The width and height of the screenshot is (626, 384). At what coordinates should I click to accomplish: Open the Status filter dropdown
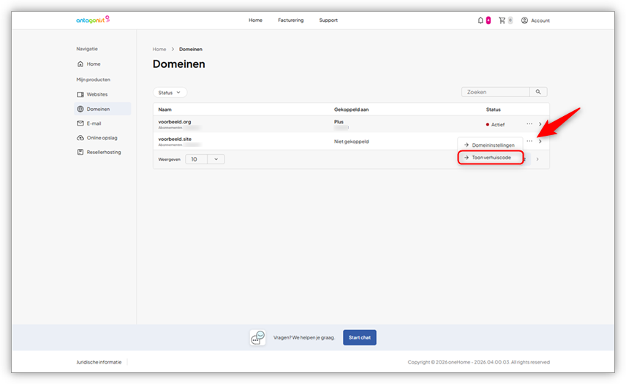(x=170, y=93)
